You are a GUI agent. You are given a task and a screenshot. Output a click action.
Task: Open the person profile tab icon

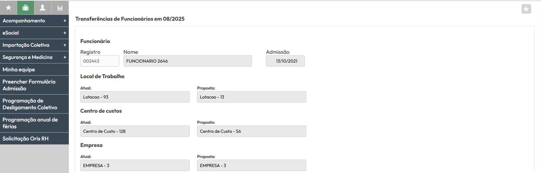(43, 8)
